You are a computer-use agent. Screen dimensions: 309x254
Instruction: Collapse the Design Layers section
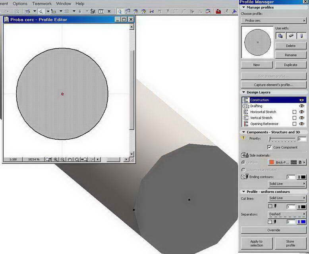244,92
